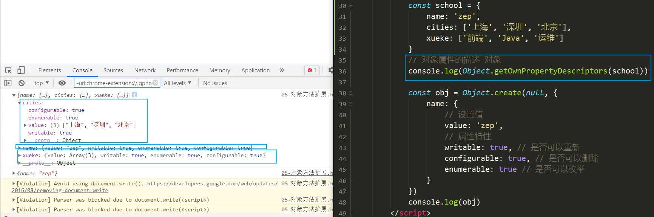654x217 pixels.
Task: Click the cities array code on line 32
Action: 498,27
